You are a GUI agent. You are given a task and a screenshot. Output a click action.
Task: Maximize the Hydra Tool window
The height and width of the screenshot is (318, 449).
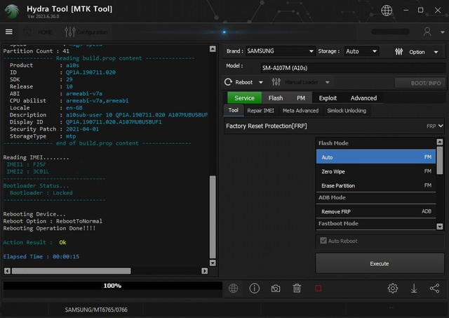click(420, 11)
